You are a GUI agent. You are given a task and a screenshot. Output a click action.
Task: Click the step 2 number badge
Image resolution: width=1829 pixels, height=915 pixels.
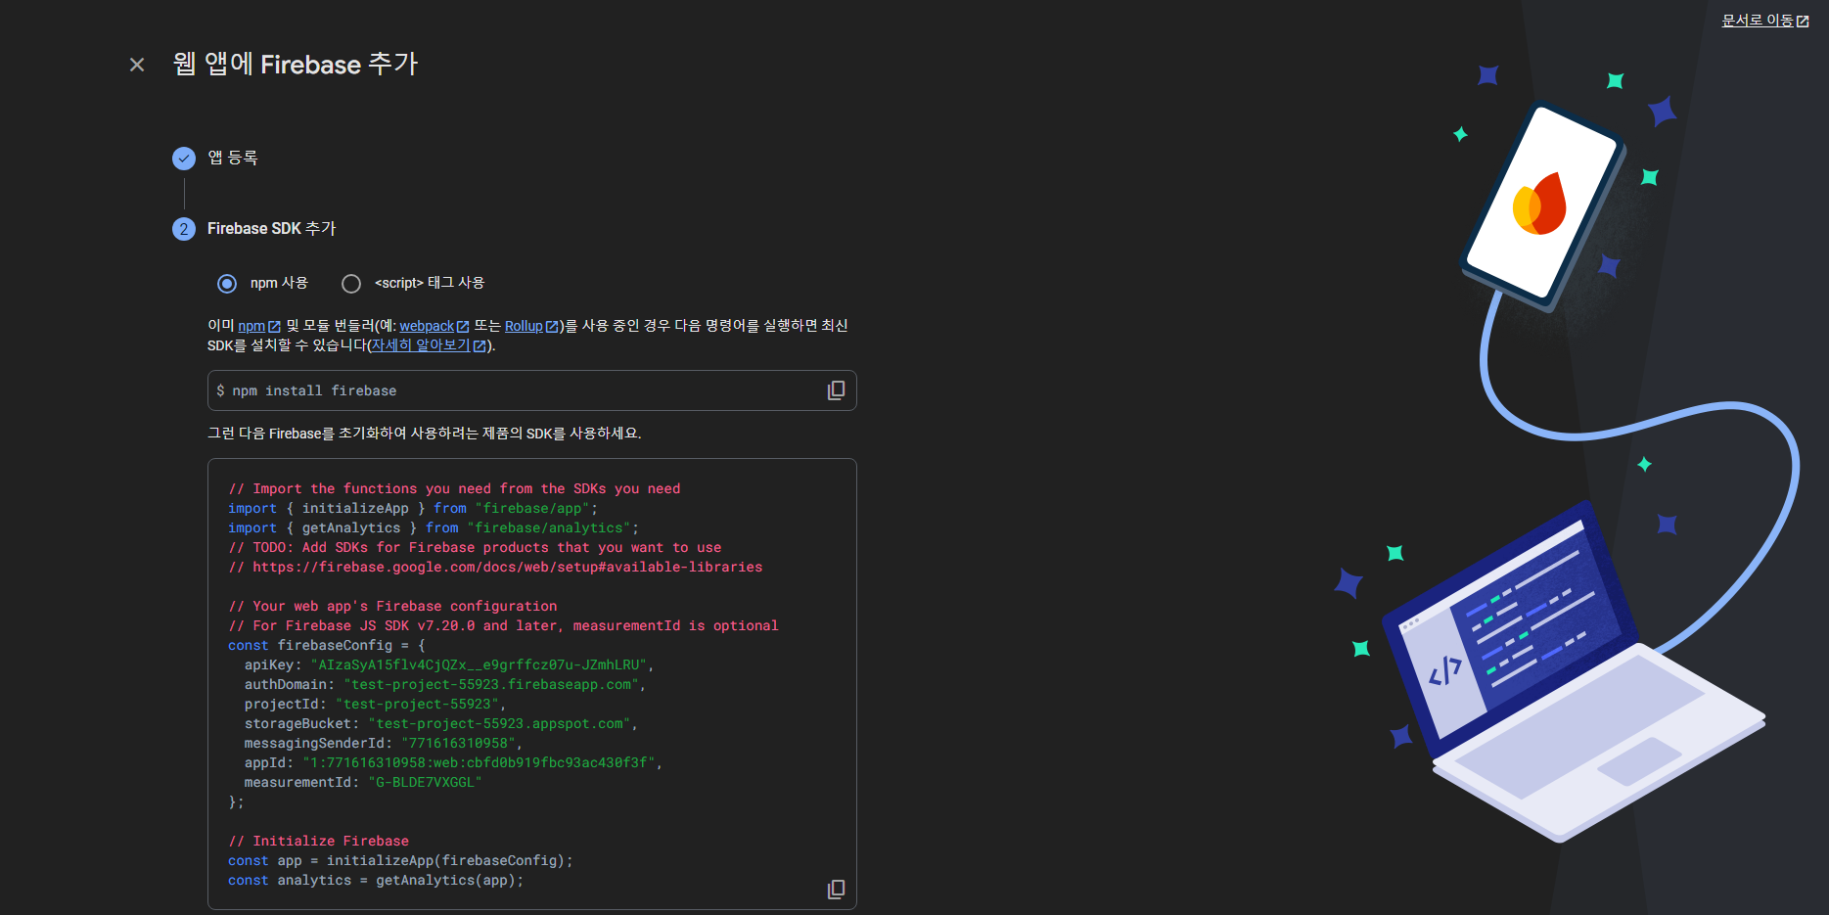point(184,229)
